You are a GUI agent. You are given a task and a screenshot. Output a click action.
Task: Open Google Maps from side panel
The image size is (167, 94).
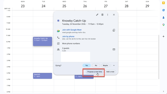pyautogui.click(x=163, y=25)
